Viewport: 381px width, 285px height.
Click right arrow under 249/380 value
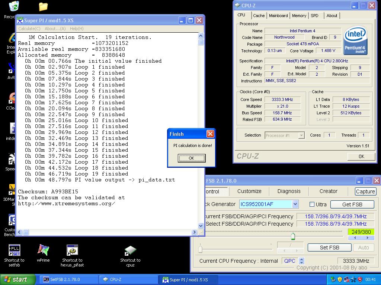coord(367,238)
